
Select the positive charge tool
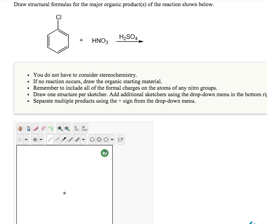pyautogui.click(x=35, y=139)
